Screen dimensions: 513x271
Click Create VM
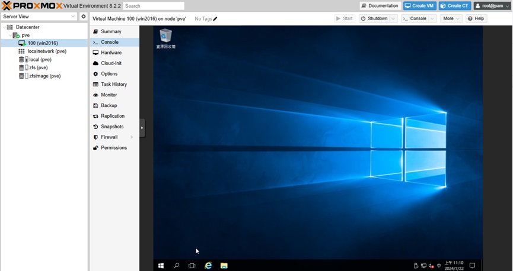click(420, 5)
